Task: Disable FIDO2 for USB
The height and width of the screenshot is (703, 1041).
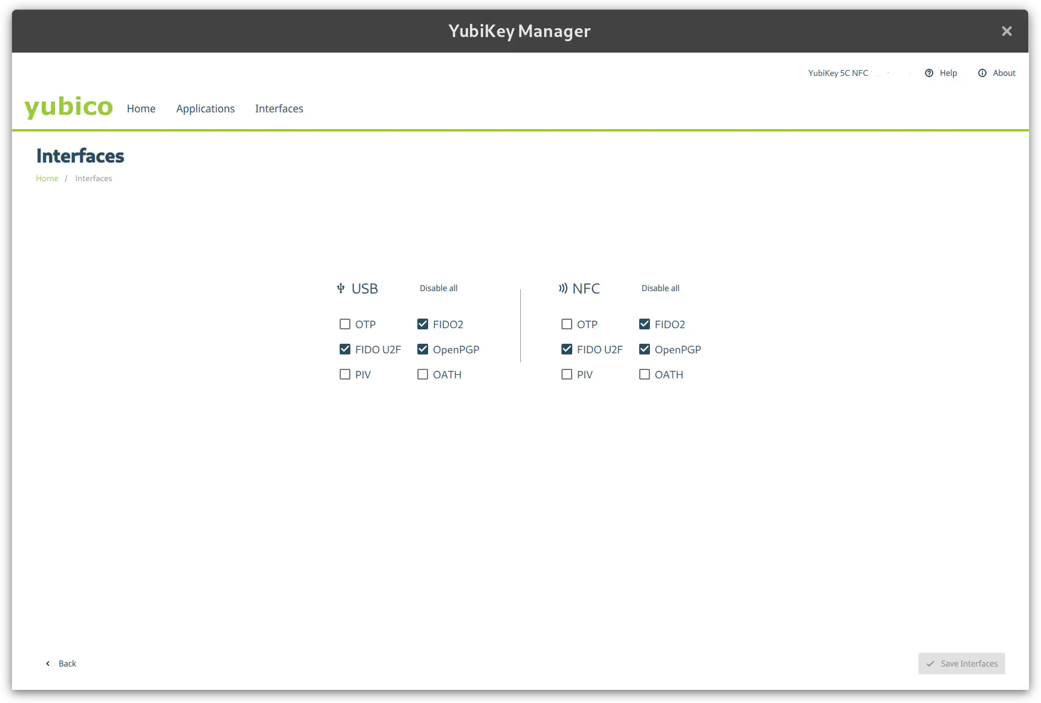Action: pos(423,324)
